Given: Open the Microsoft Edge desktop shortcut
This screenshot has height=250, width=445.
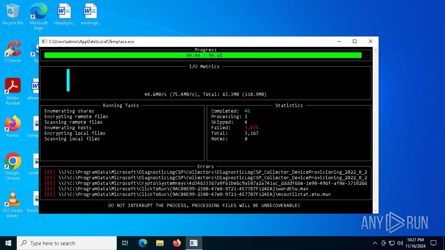Looking at the screenshot, I should pyautogui.click(x=39, y=16).
